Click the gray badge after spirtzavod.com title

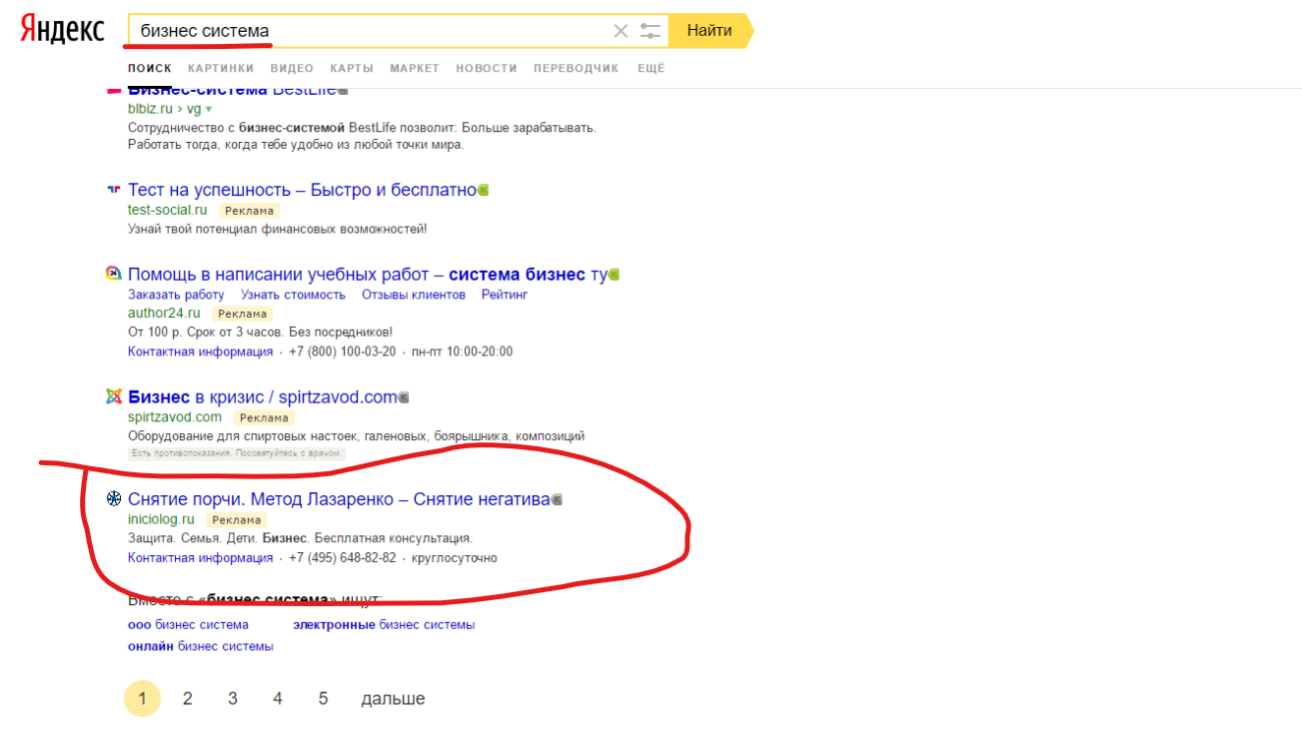click(404, 397)
